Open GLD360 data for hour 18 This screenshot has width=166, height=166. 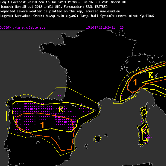point(101,27)
